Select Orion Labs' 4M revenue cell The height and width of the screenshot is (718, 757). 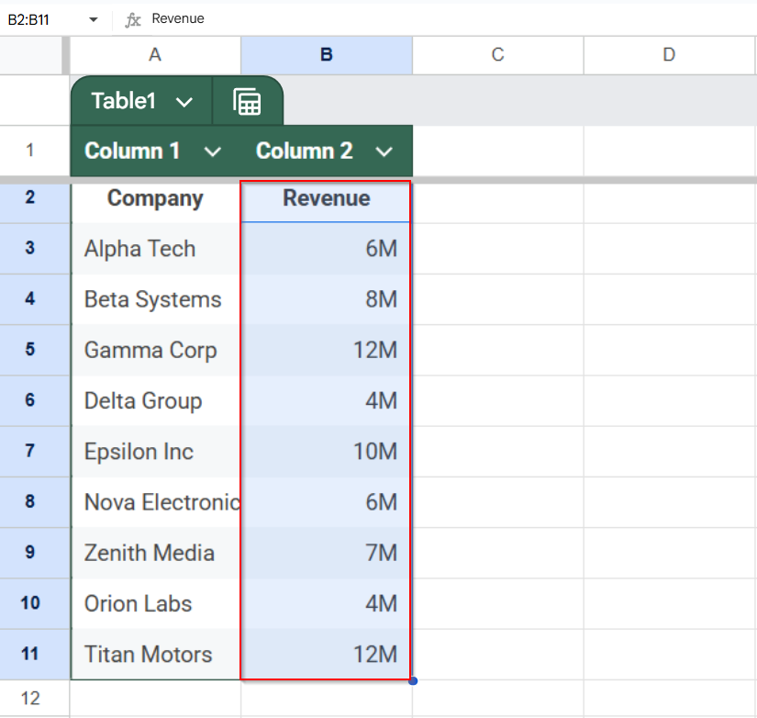327,604
